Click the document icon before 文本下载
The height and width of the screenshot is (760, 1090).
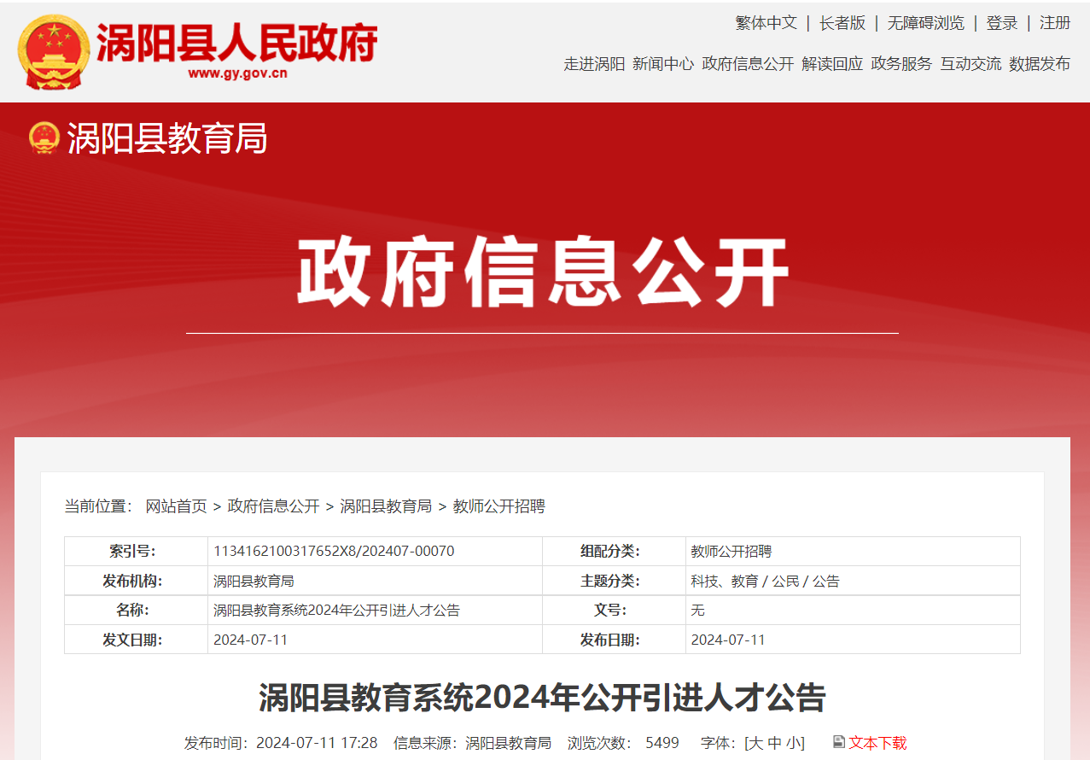pos(838,742)
